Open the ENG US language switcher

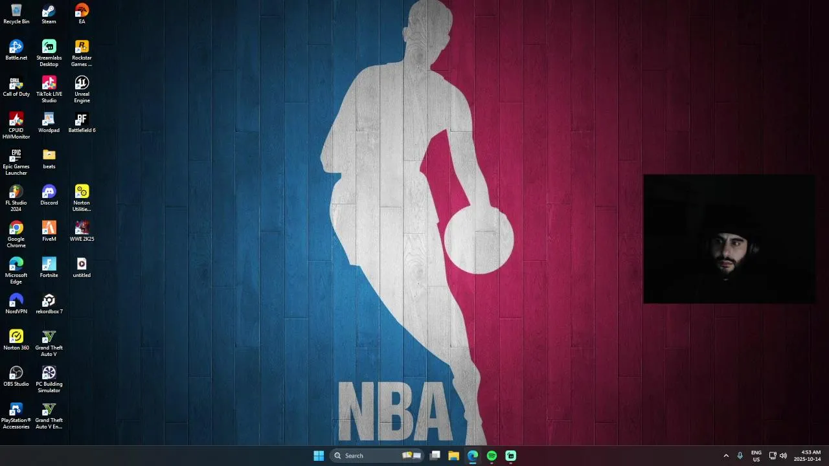point(756,456)
